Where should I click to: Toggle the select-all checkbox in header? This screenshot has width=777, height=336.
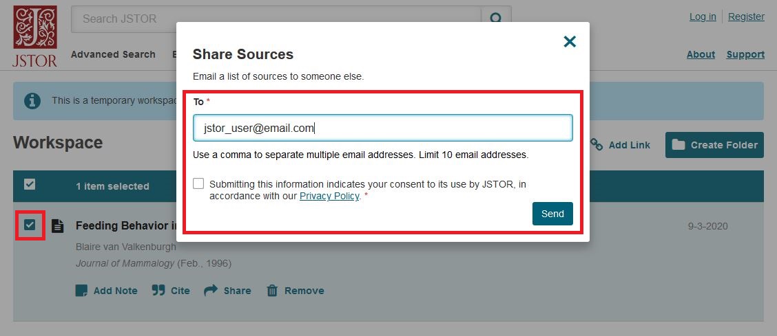point(30,185)
